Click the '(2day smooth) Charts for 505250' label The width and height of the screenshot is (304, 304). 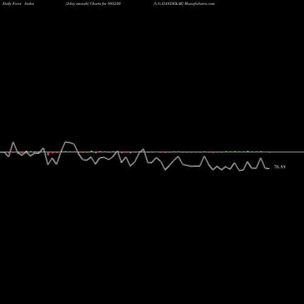[93, 4]
